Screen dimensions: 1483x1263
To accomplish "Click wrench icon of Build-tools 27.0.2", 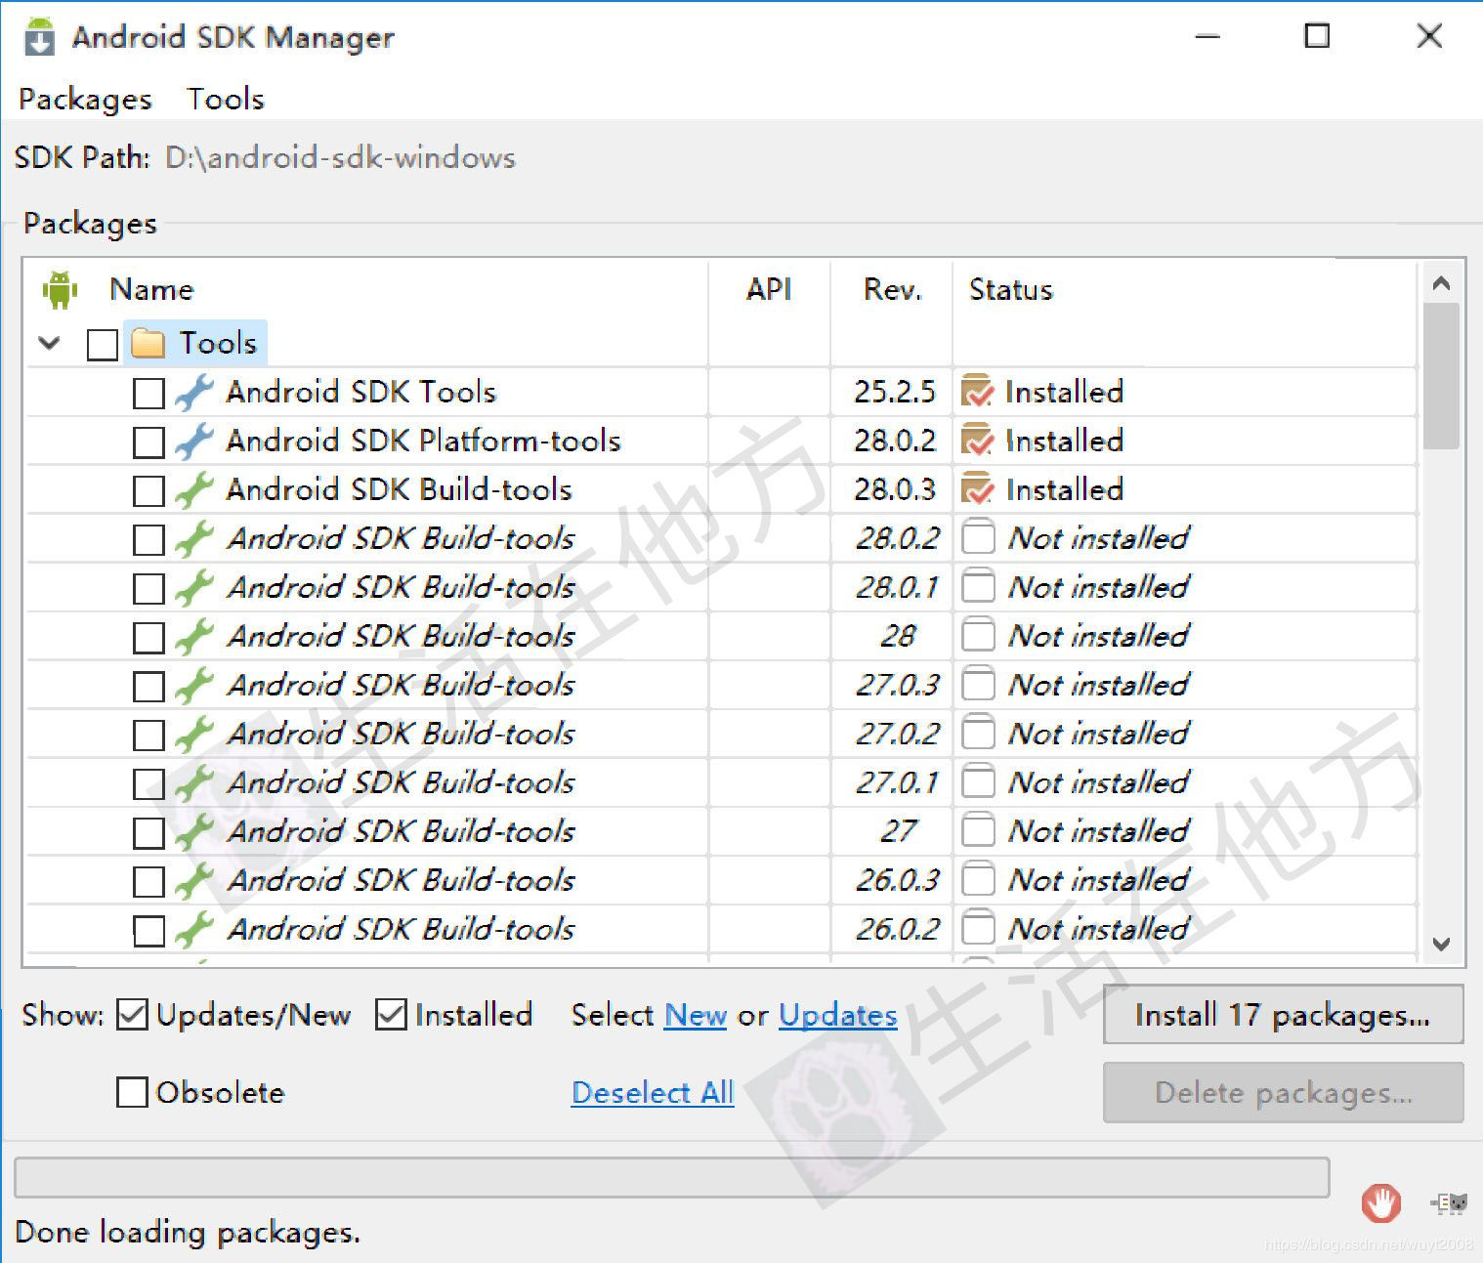I will (x=193, y=734).
